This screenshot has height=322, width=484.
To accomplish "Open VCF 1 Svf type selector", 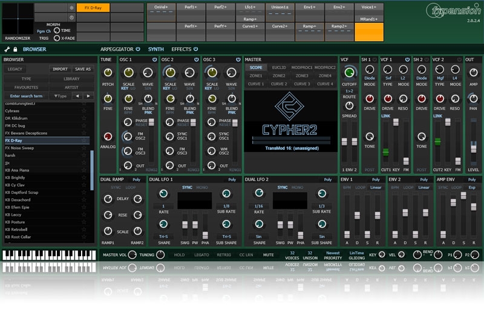I will click(x=388, y=79).
